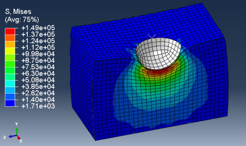Click the +6.30e+04 legend value
Image resolution: width=246 pixels, height=146 pixels.
38,73
